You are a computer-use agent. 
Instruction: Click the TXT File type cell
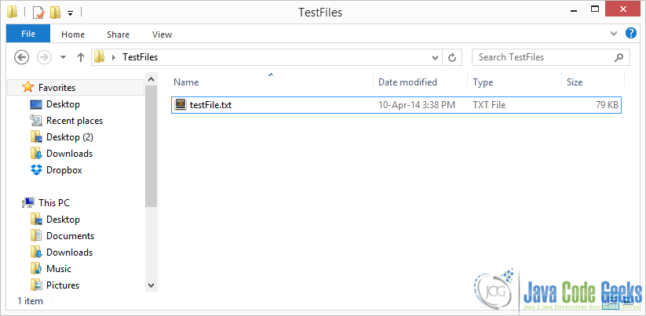click(489, 105)
